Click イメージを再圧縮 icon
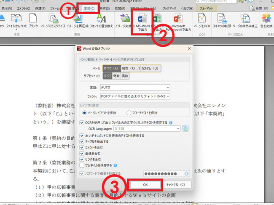This screenshot has height=205, width=274. coord(78,19)
